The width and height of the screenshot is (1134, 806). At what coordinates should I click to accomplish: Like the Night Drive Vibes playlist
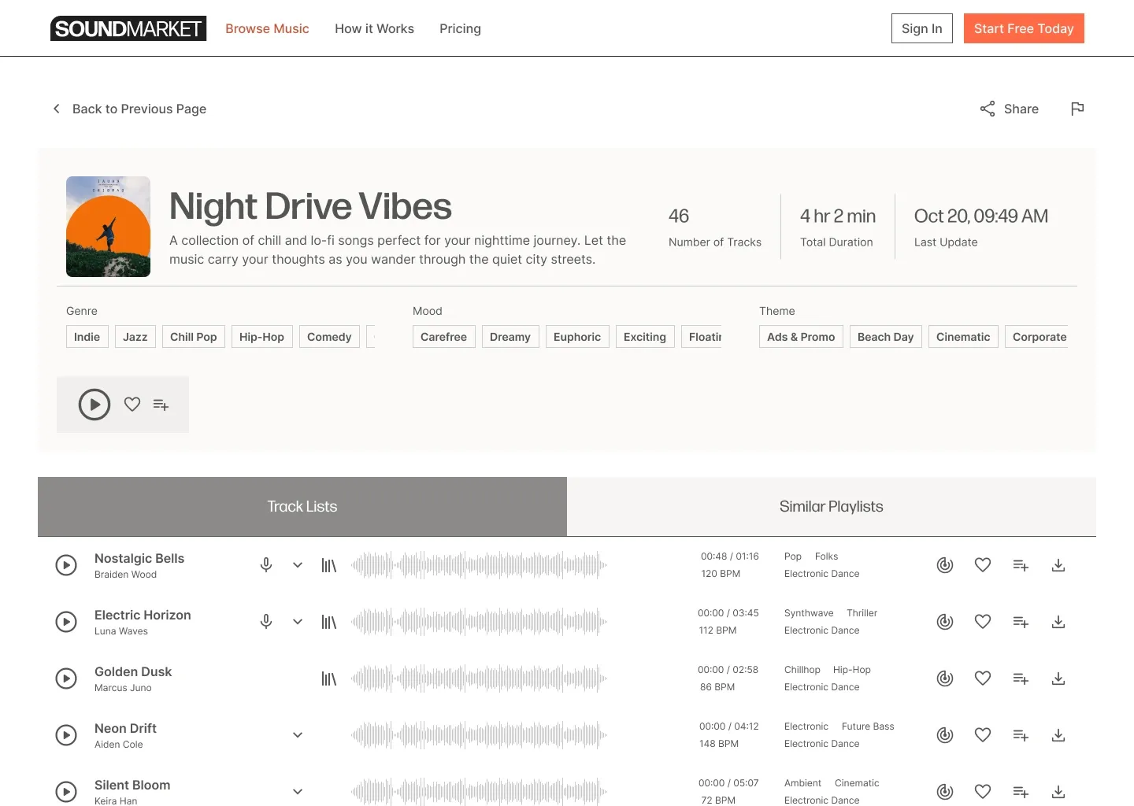[132, 405]
